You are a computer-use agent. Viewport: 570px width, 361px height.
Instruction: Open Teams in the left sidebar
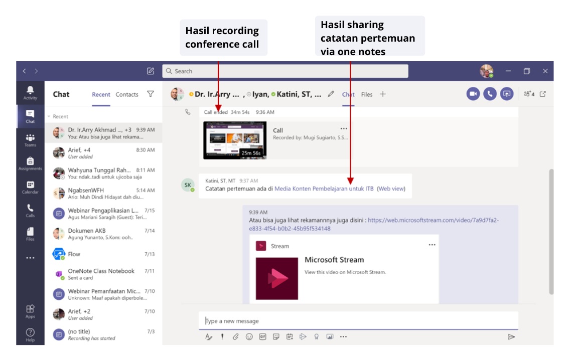pos(30,140)
